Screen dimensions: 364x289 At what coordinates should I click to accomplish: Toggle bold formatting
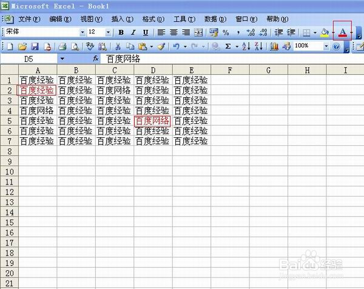pyautogui.click(x=121, y=33)
